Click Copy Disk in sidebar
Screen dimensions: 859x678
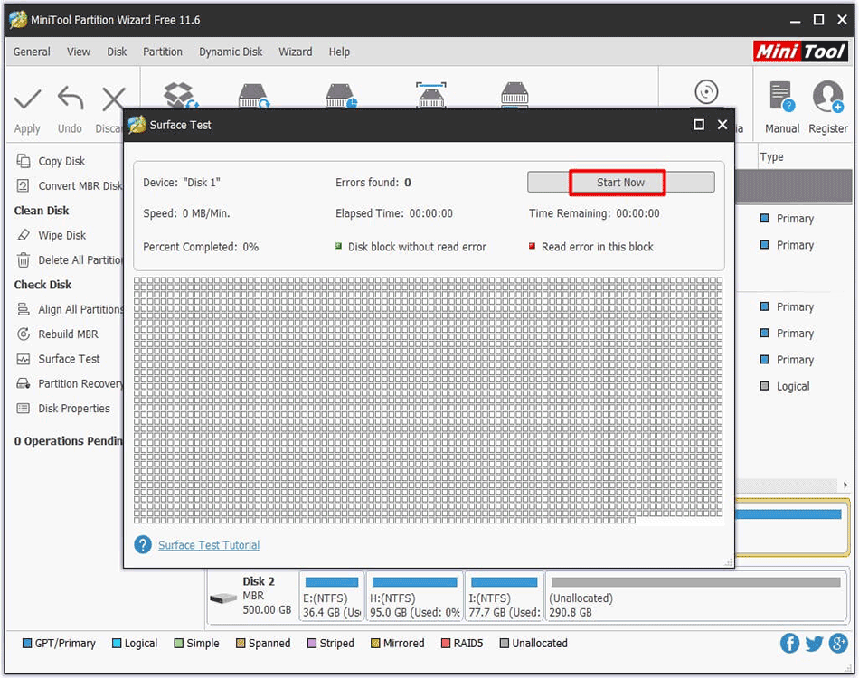pyautogui.click(x=61, y=161)
